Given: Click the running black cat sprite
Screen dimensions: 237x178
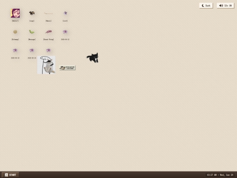Looking at the screenshot, I should 93,58.
